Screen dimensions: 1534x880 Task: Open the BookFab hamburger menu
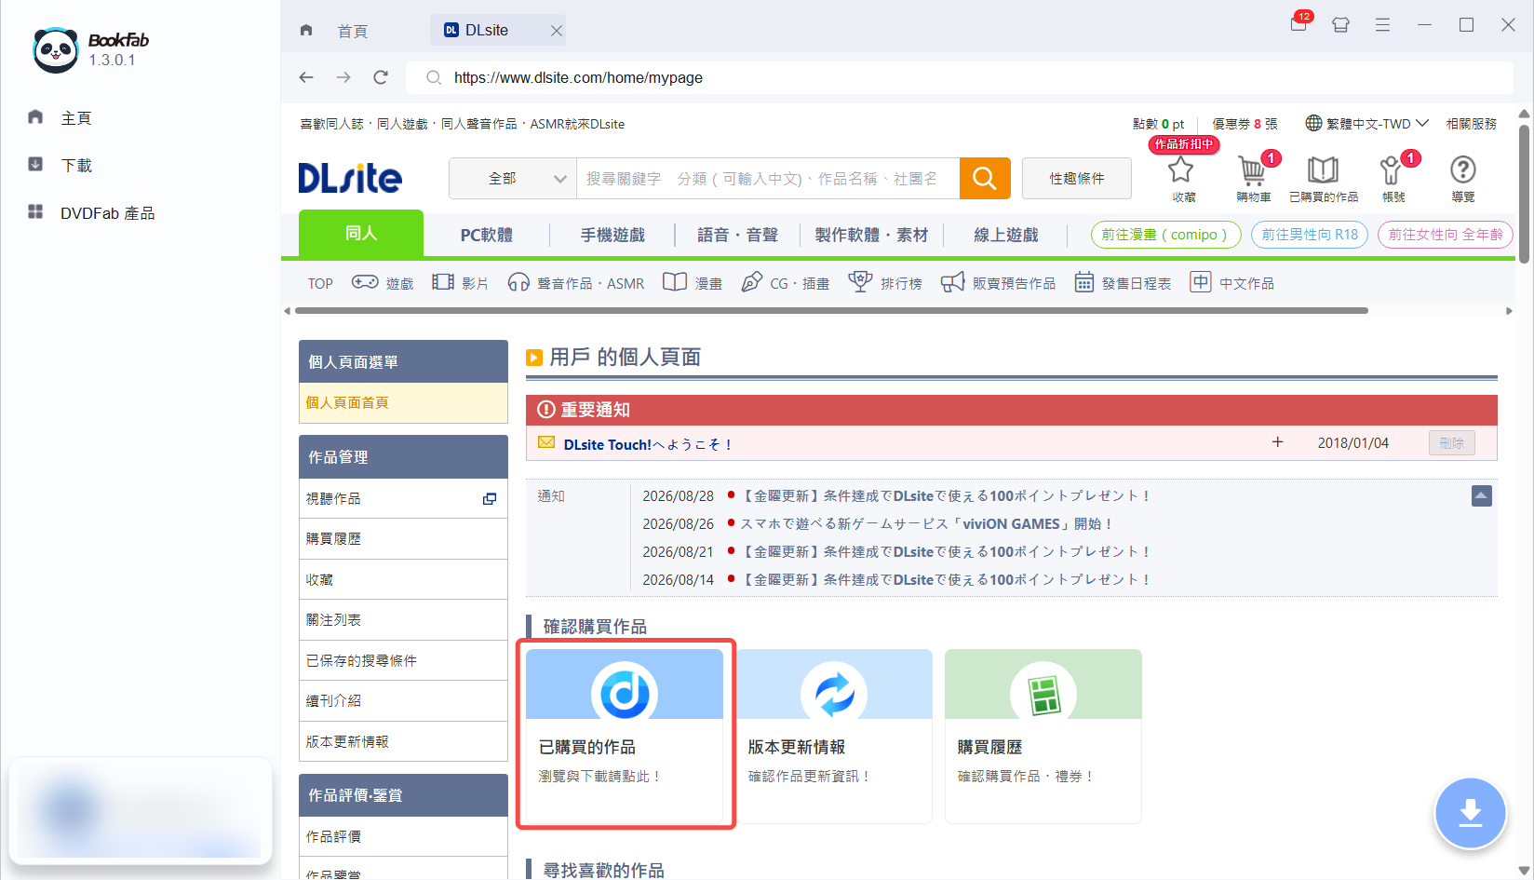(x=1382, y=25)
